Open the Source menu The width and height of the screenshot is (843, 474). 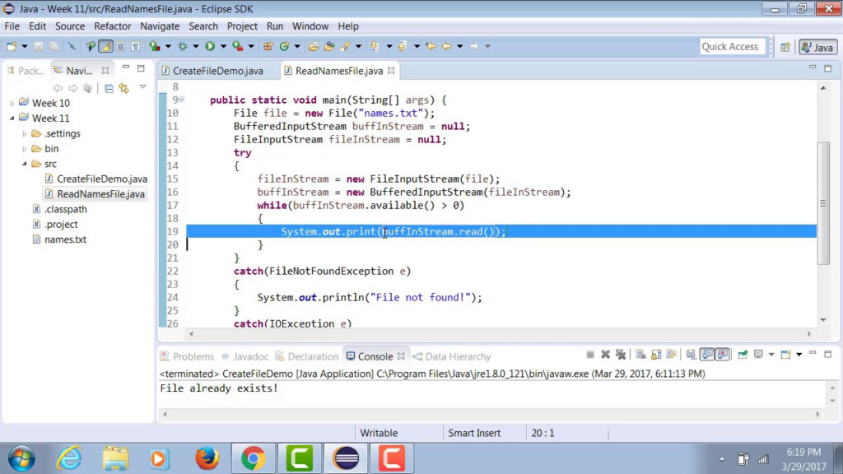(x=70, y=26)
